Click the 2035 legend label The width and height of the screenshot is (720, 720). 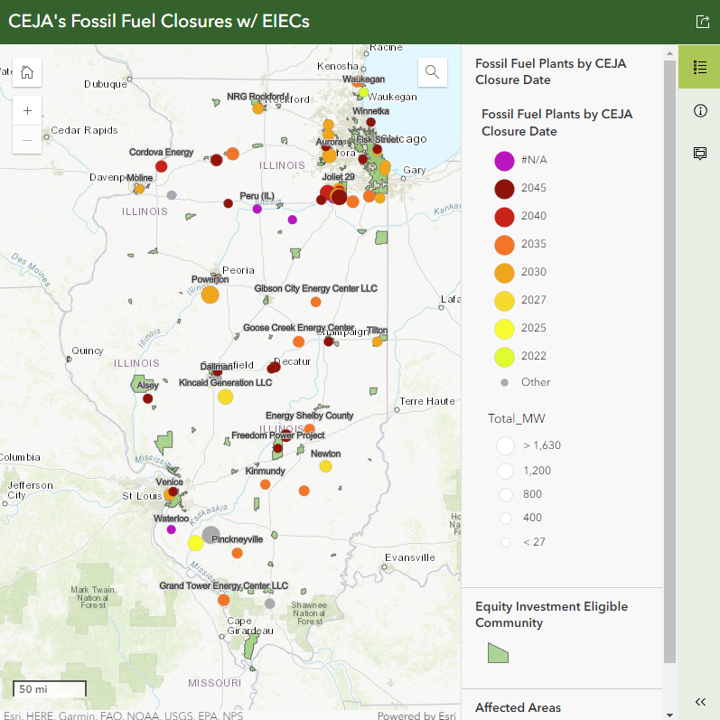click(x=534, y=244)
